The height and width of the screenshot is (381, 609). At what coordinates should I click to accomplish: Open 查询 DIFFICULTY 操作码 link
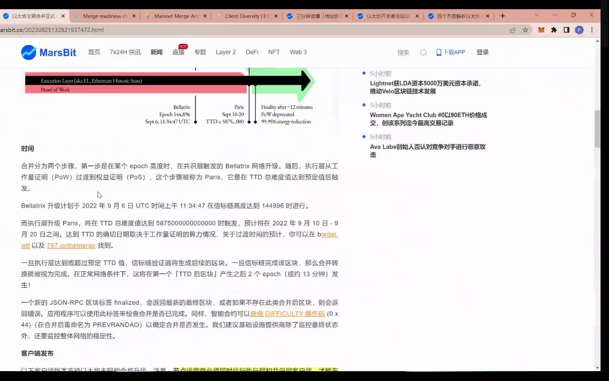[x=287, y=314]
